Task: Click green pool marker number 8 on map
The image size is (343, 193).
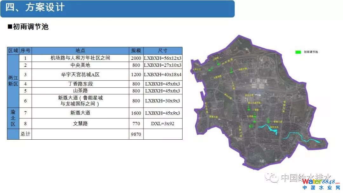Action: [x=252, y=126]
